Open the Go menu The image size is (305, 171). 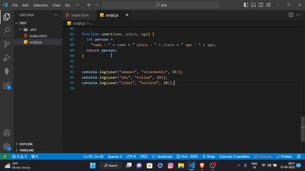[68, 5]
